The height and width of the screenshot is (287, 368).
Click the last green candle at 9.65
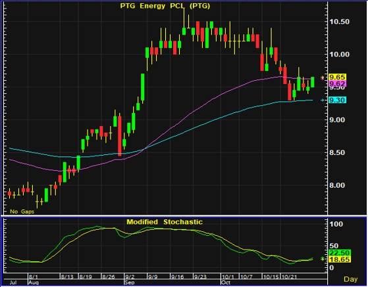pos(313,82)
